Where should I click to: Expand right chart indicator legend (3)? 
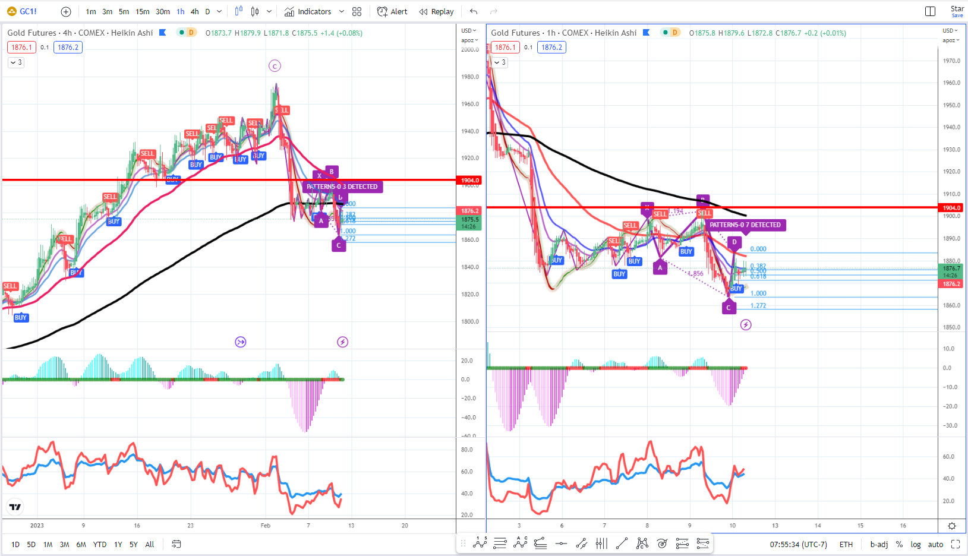pos(500,62)
